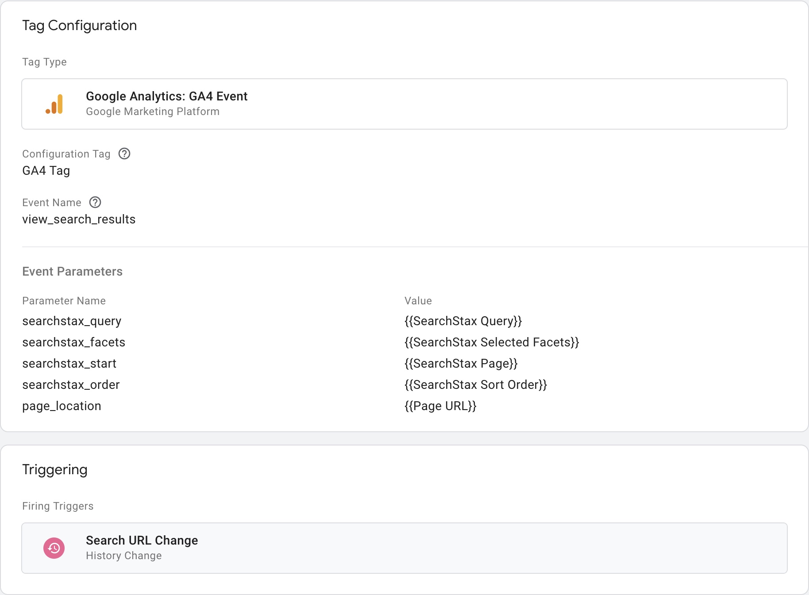The image size is (809, 595).
Task: Open the Triggering section header
Action: [55, 469]
